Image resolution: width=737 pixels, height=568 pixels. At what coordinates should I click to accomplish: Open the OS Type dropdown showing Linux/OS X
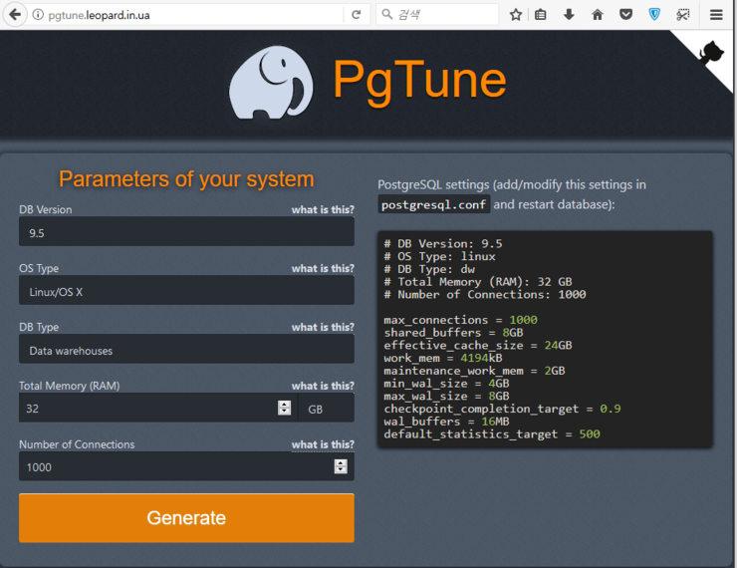(186, 291)
